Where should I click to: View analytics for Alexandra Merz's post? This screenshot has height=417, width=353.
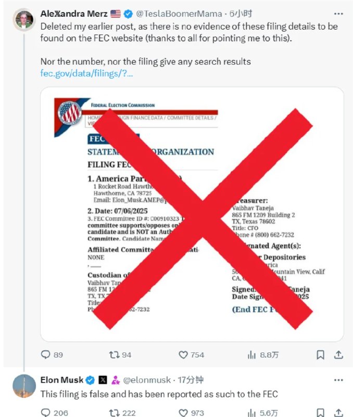(252, 354)
